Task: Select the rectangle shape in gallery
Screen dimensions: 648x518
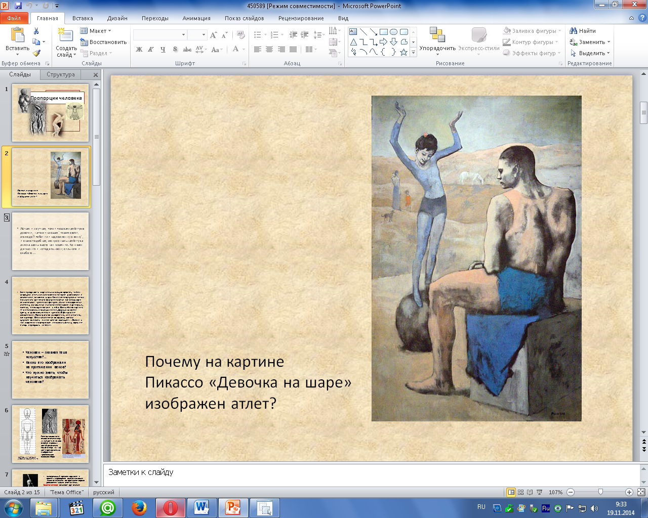Action: 384,32
